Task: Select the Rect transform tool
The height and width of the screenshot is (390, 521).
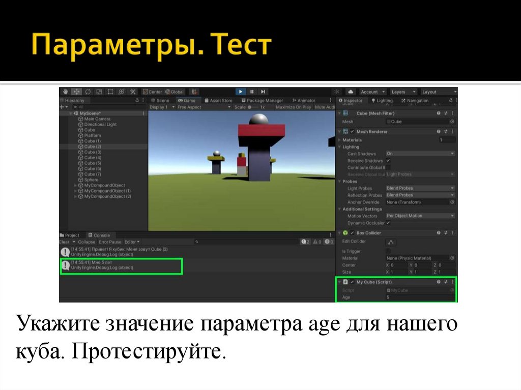Action: tap(110, 92)
